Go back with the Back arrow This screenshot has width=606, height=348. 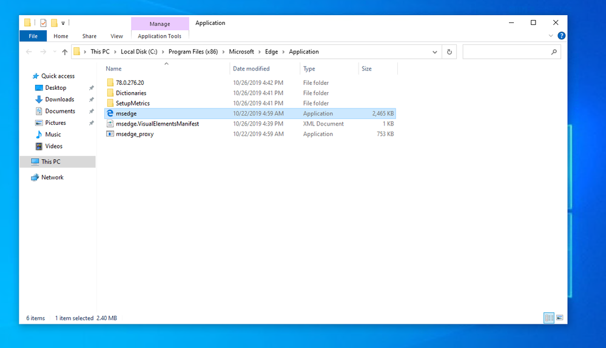(x=29, y=52)
